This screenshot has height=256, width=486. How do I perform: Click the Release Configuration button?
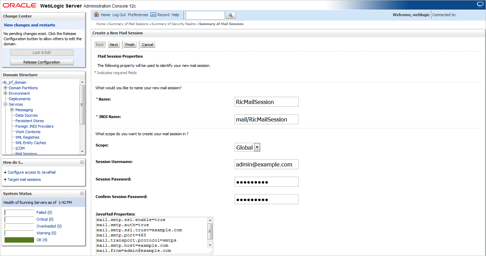click(42, 62)
